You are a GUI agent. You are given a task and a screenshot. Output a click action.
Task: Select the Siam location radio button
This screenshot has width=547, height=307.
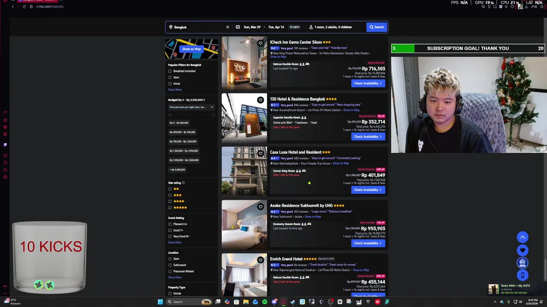170,259
